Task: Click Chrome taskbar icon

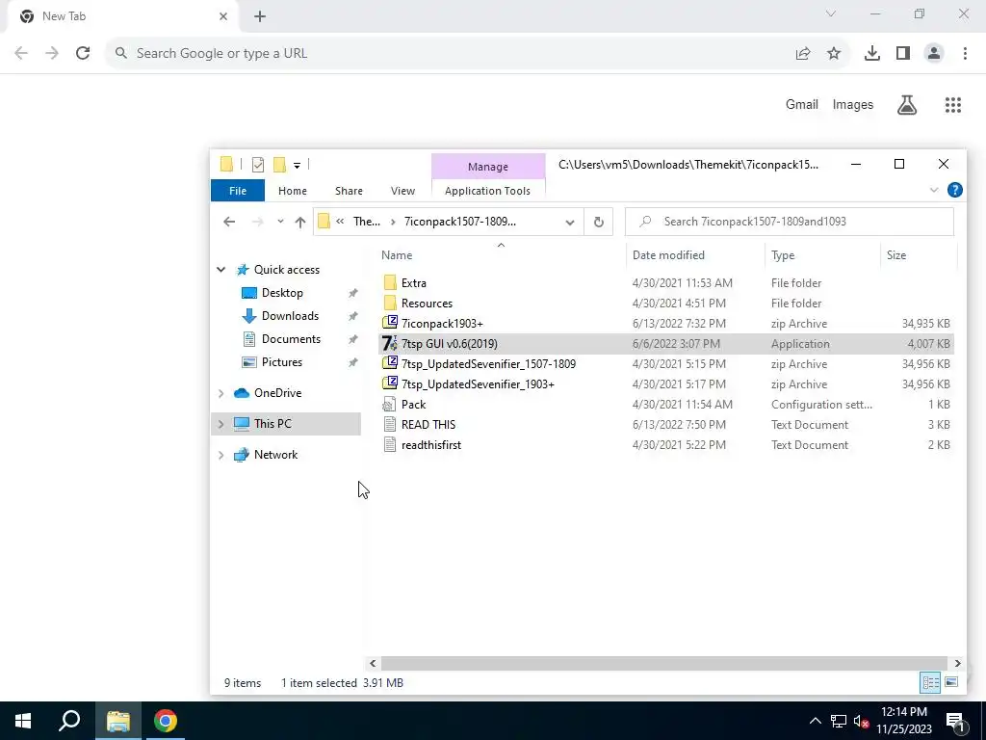Action: point(166,721)
